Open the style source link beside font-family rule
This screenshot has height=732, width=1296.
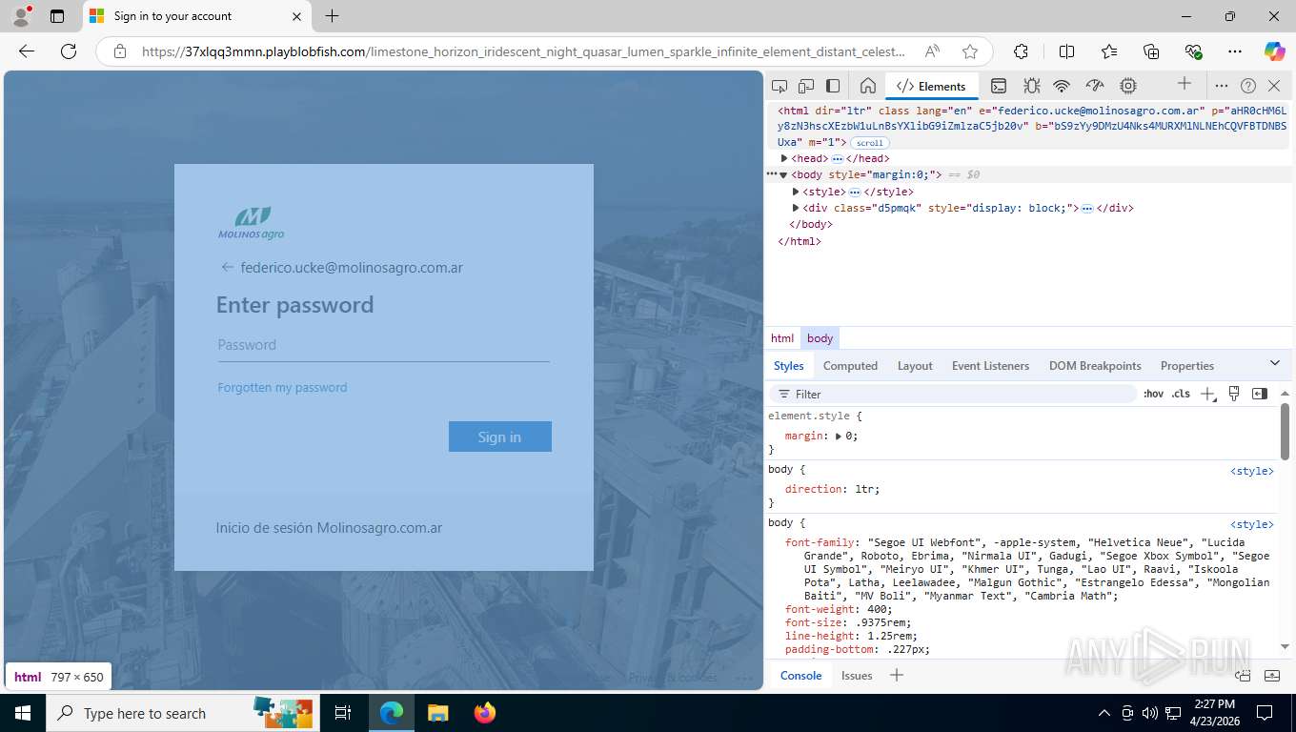(1251, 524)
